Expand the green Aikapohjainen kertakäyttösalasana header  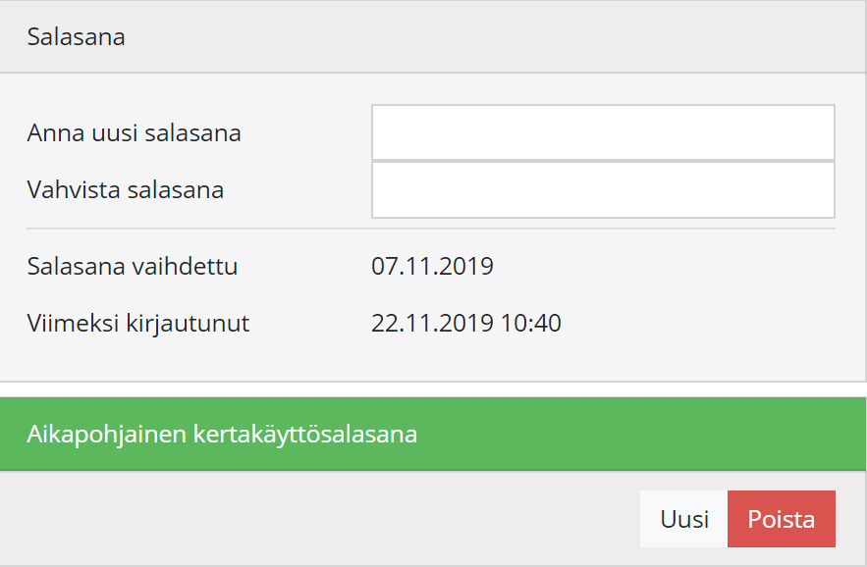tap(432, 434)
